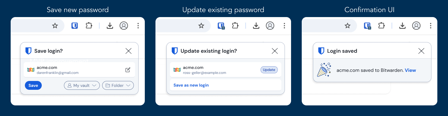Screen dimensions: 448x116
Task: Edit the darenfranklin@gmail.com login entry
Action: [x=128, y=70]
